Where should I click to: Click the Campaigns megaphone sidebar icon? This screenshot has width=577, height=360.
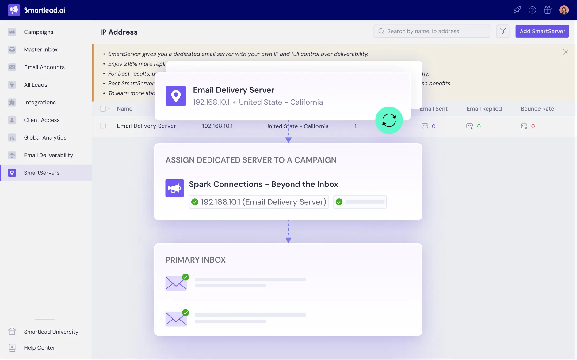(12, 32)
